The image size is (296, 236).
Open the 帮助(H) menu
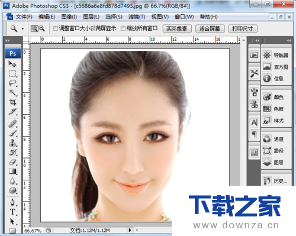pyautogui.click(x=209, y=17)
